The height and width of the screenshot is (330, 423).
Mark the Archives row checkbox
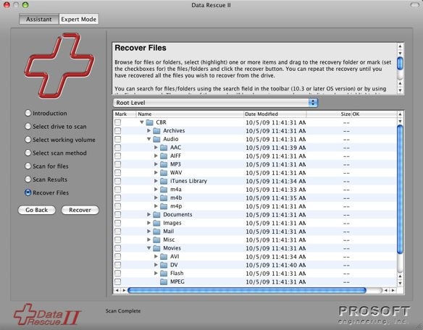click(117, 131)
